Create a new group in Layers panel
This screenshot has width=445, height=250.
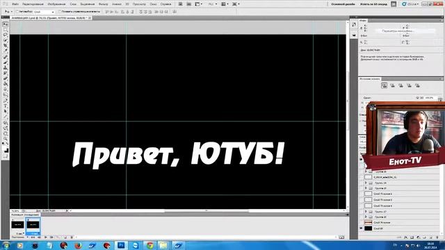(425, 237)
